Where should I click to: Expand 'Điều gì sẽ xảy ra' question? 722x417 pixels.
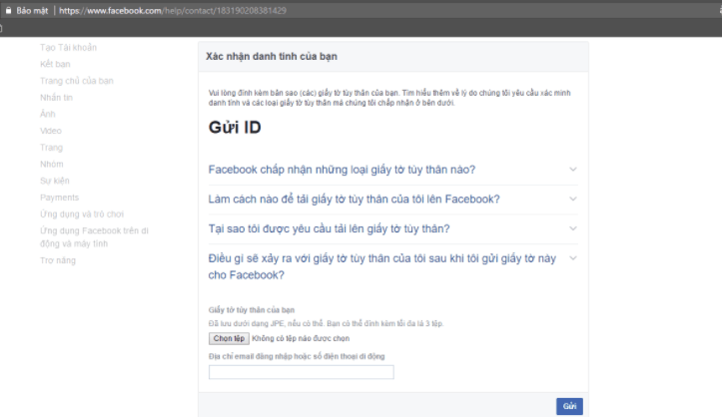click(x=382, y=266)
